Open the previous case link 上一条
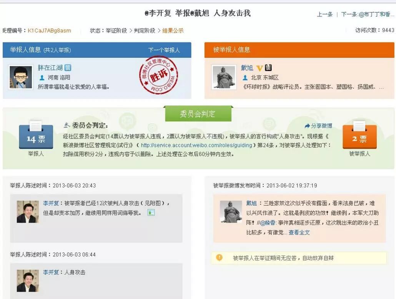The height and width of the screenshot is (299, 396). pos(324,14)
